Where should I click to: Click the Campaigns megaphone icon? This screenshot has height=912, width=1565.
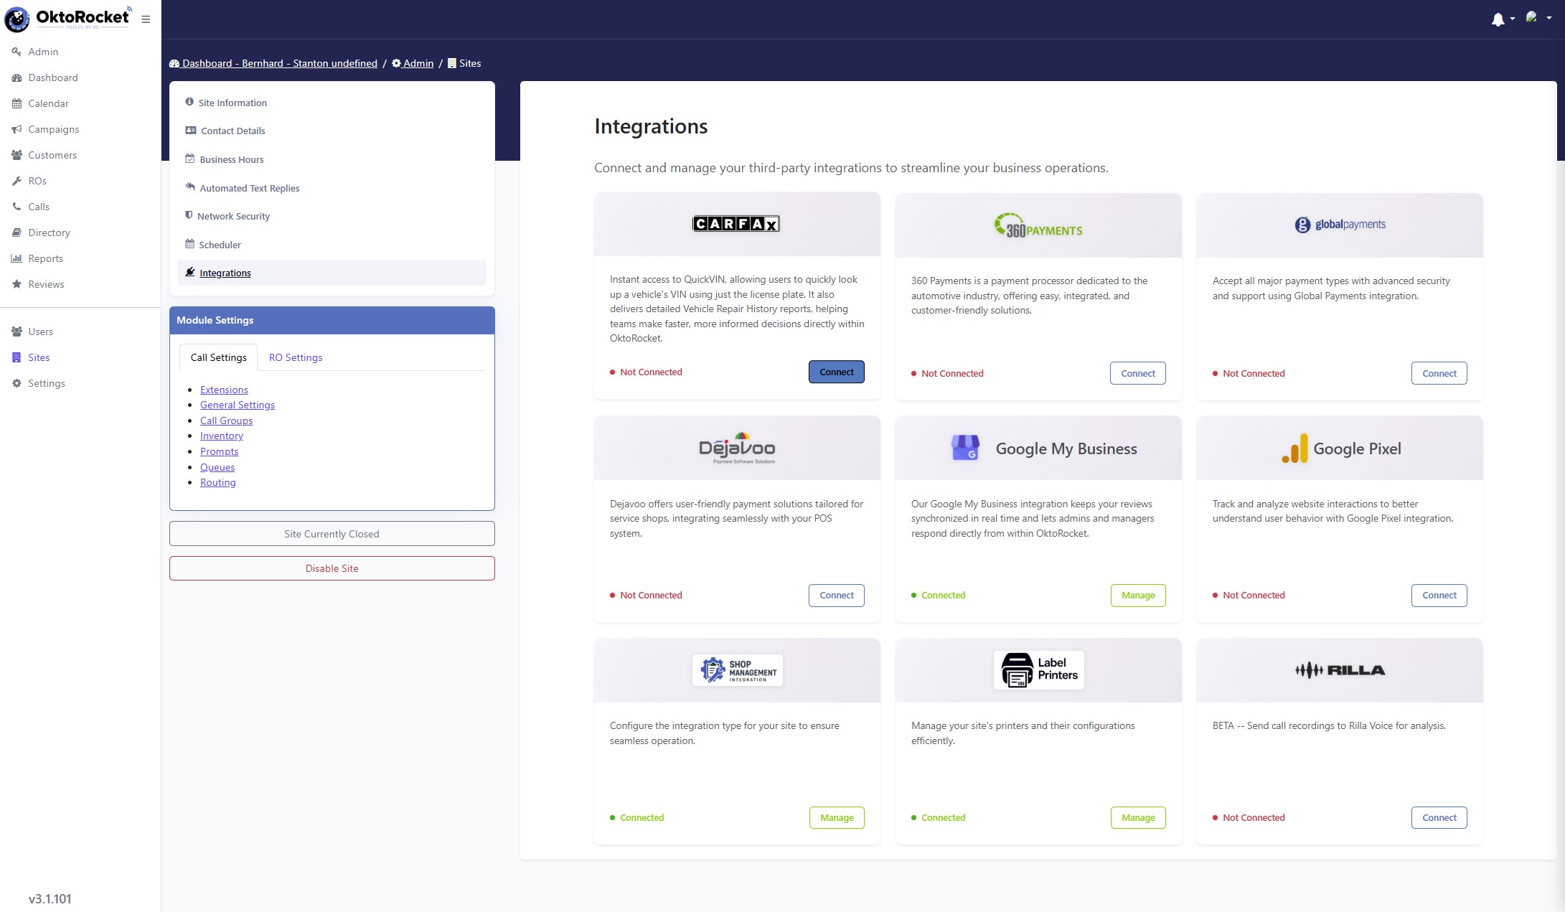(17, 129)
